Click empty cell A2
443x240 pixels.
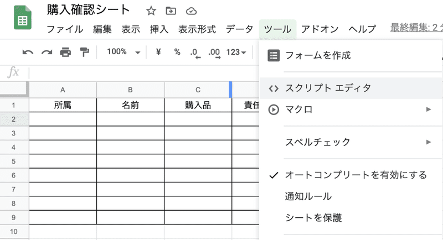pyautogui.click(x=63, y=119)
